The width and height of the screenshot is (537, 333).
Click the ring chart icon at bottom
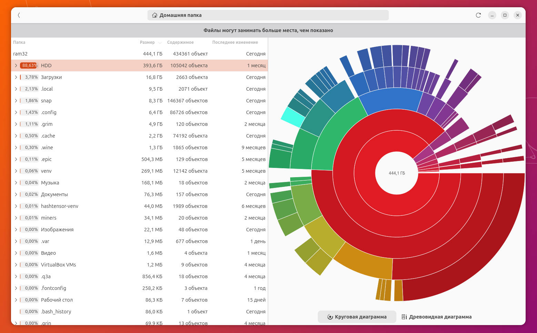point(330,317)
